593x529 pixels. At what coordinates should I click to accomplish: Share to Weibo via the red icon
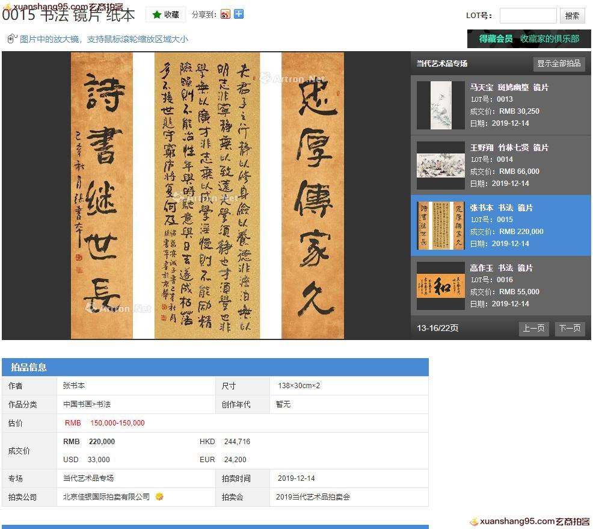pyautogui.click(x=226, y=14)
